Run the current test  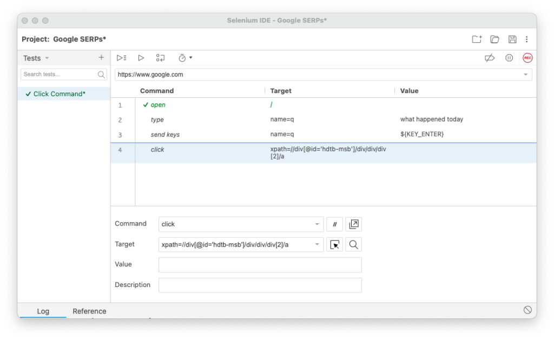pyautogui.click(x=141, y=58)
